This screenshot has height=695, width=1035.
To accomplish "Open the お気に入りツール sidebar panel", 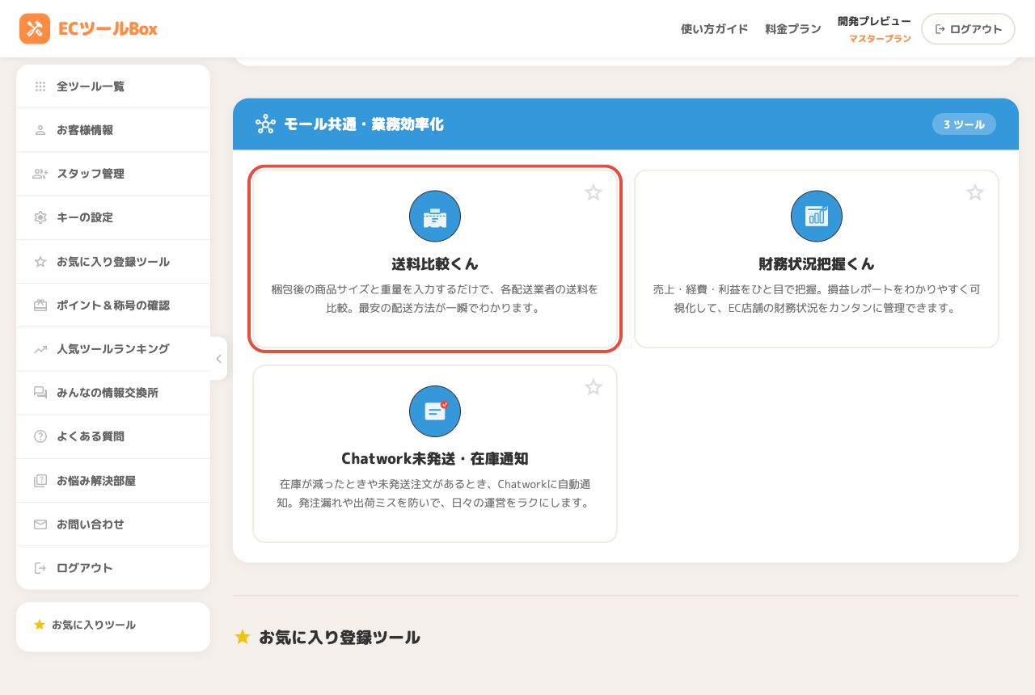I will pos(113,625).
